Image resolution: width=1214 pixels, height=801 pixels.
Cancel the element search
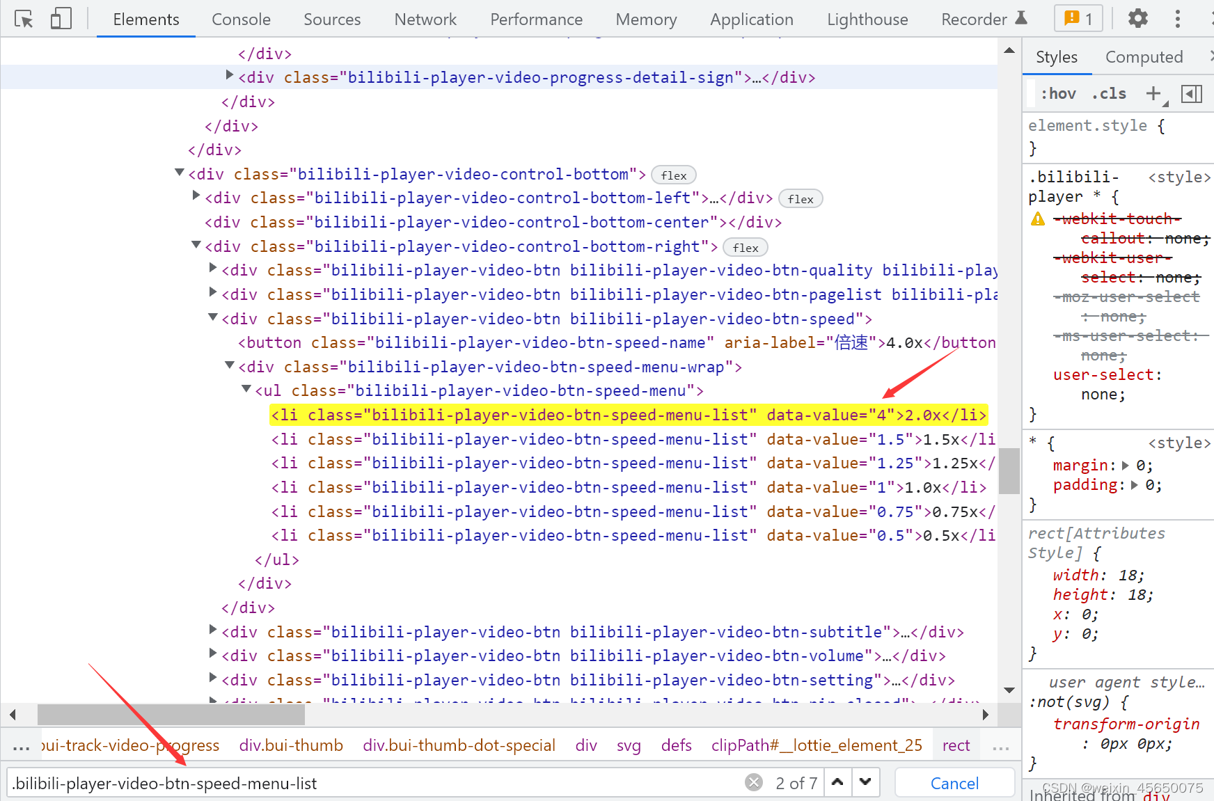click(x=954, y=783)
